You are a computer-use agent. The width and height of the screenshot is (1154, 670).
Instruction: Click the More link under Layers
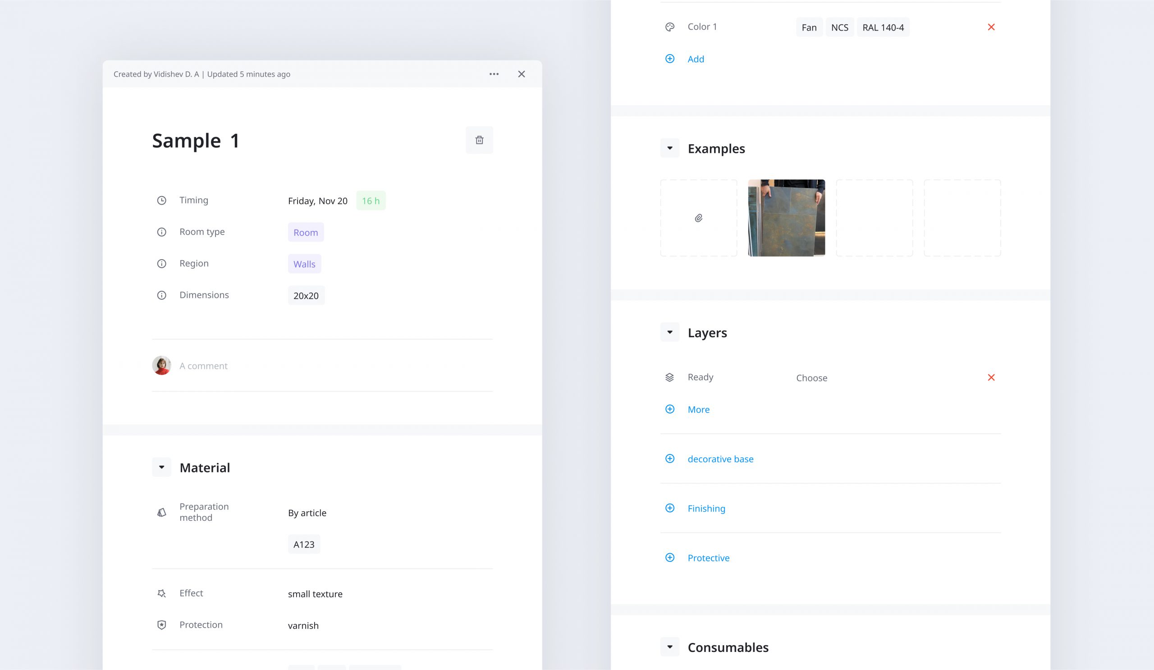[x=698, y=410]
